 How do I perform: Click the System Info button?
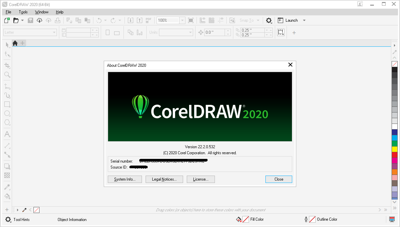tap(125, 179)
